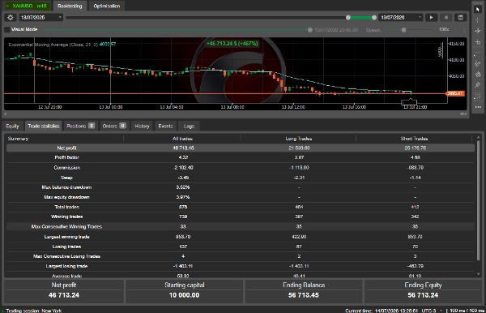This screenshot has height=313, width=486.
Task: Click statistics table scroll-up arrow
Action: 478,137
